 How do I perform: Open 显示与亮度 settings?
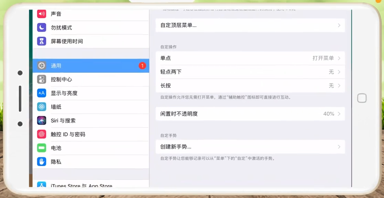coord(91,93)
